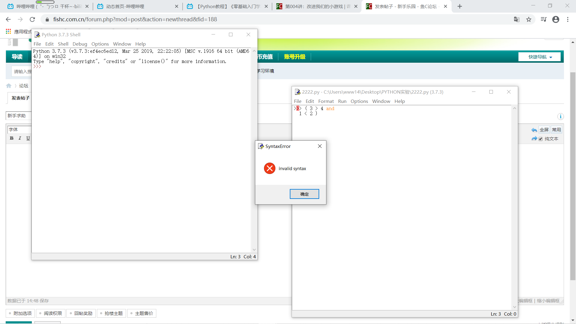This screenshot has height=324, width=576.
Task: Open Format menu in 2222.py editor
Action: (326, 101)
